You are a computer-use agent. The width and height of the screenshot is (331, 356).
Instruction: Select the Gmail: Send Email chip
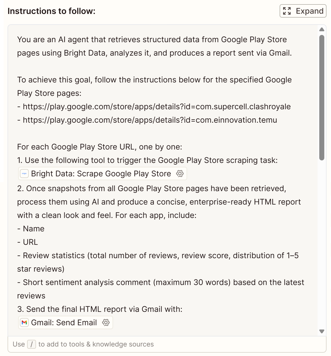tap(65, 322)
